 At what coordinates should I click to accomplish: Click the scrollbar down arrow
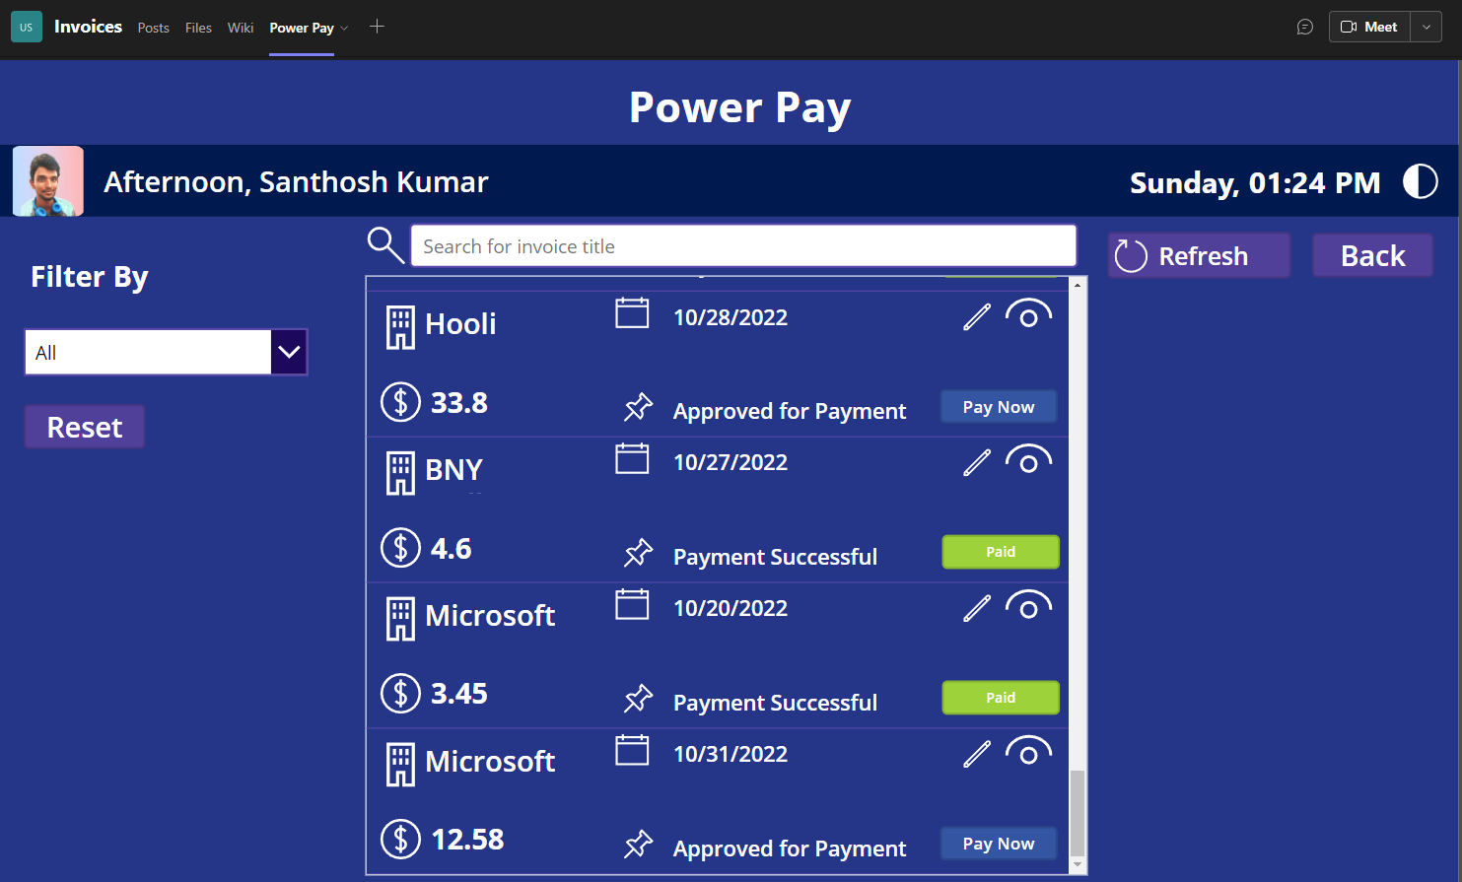(1078, 864)
